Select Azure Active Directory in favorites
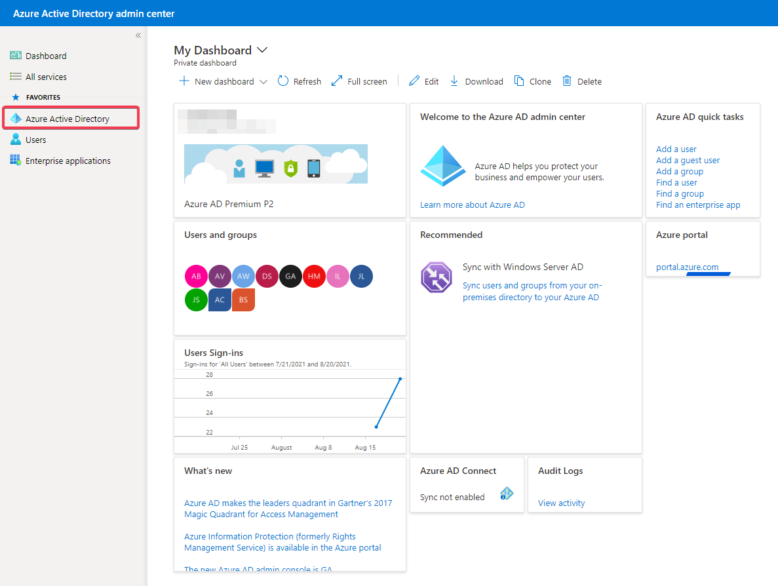This screenshot has width=778, height=586. click(68, 119)
